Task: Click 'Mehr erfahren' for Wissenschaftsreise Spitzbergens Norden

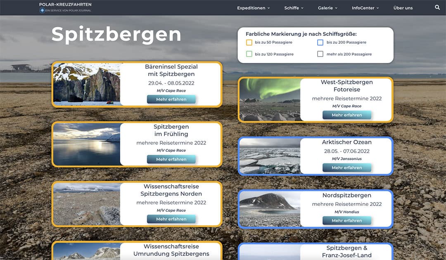Action: 171,219
